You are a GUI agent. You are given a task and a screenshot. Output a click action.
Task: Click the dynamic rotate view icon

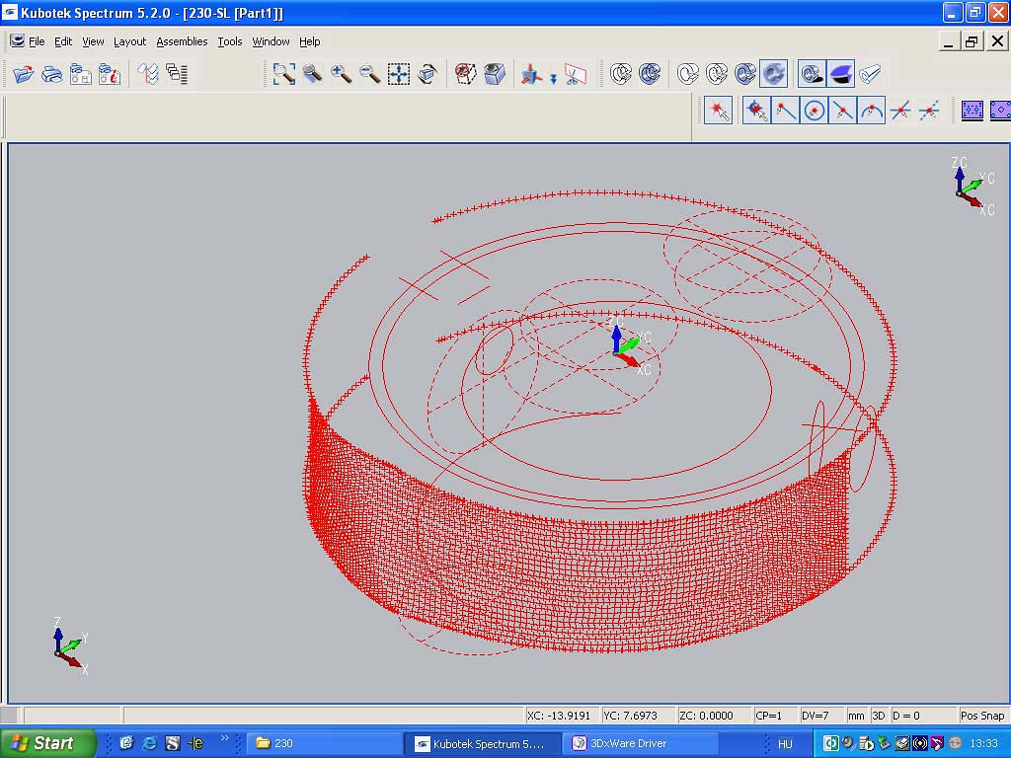click(x=428, y=74)
